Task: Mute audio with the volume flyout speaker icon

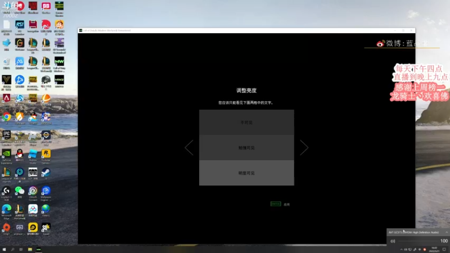Action: 393,241
